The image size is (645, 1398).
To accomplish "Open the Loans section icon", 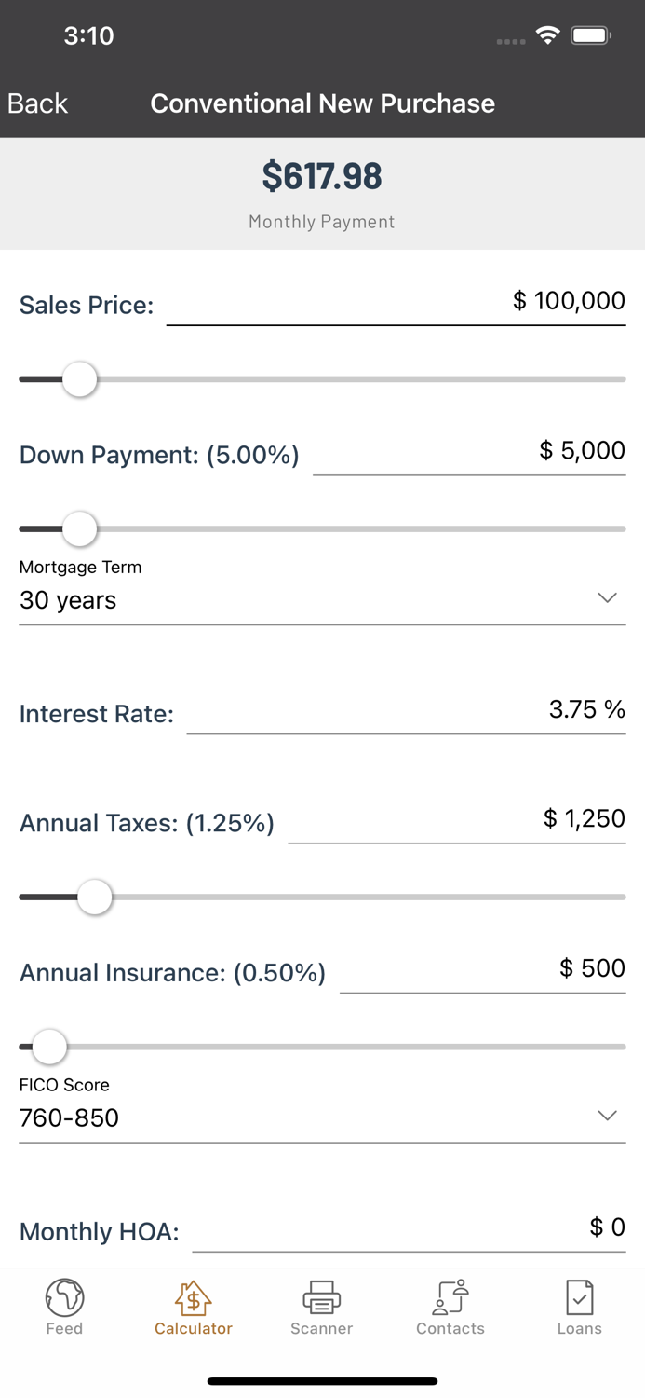I will (579, 1295).
